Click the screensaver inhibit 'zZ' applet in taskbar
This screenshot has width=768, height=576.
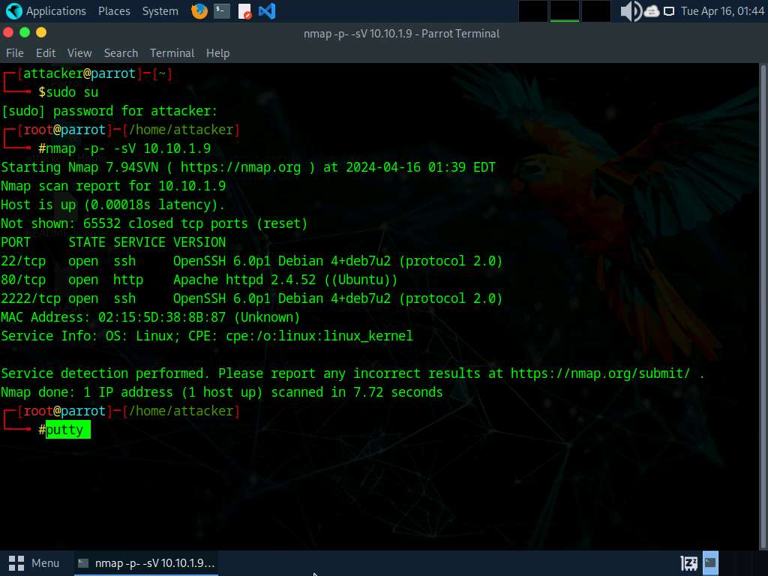coord(688,562)
